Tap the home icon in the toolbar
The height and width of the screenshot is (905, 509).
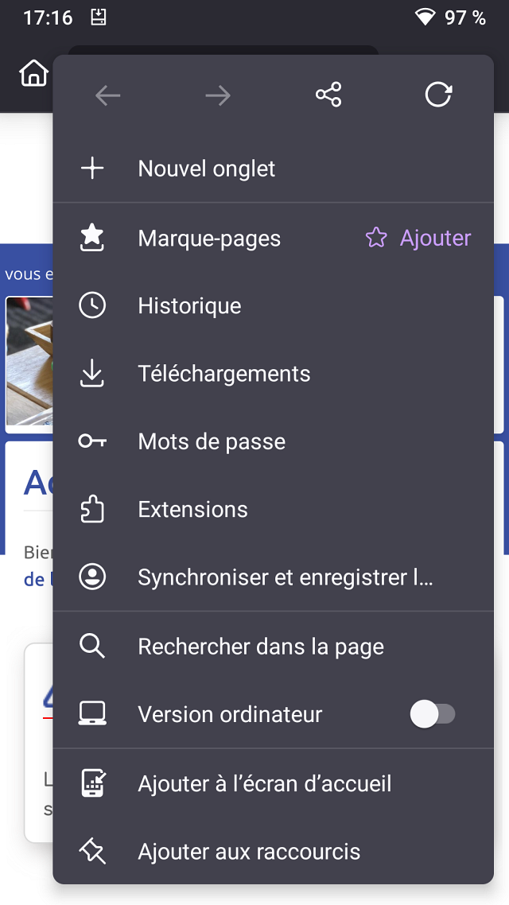[33, 72]
